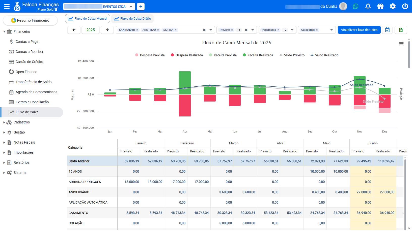The width and height of the screenshot is (412, 231).
Task: Click the calendar check icon button
Action: coord(387,30)
